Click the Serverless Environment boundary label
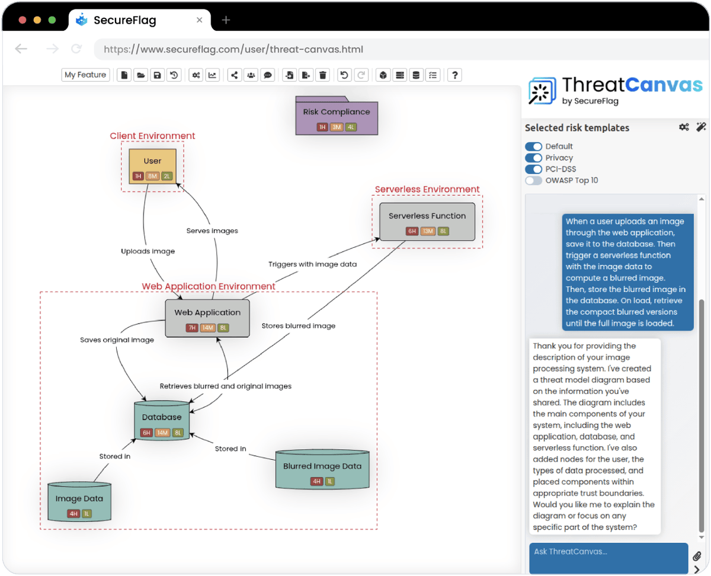The image size is (711, 576). pyautogui.click(x=427, y=190)
